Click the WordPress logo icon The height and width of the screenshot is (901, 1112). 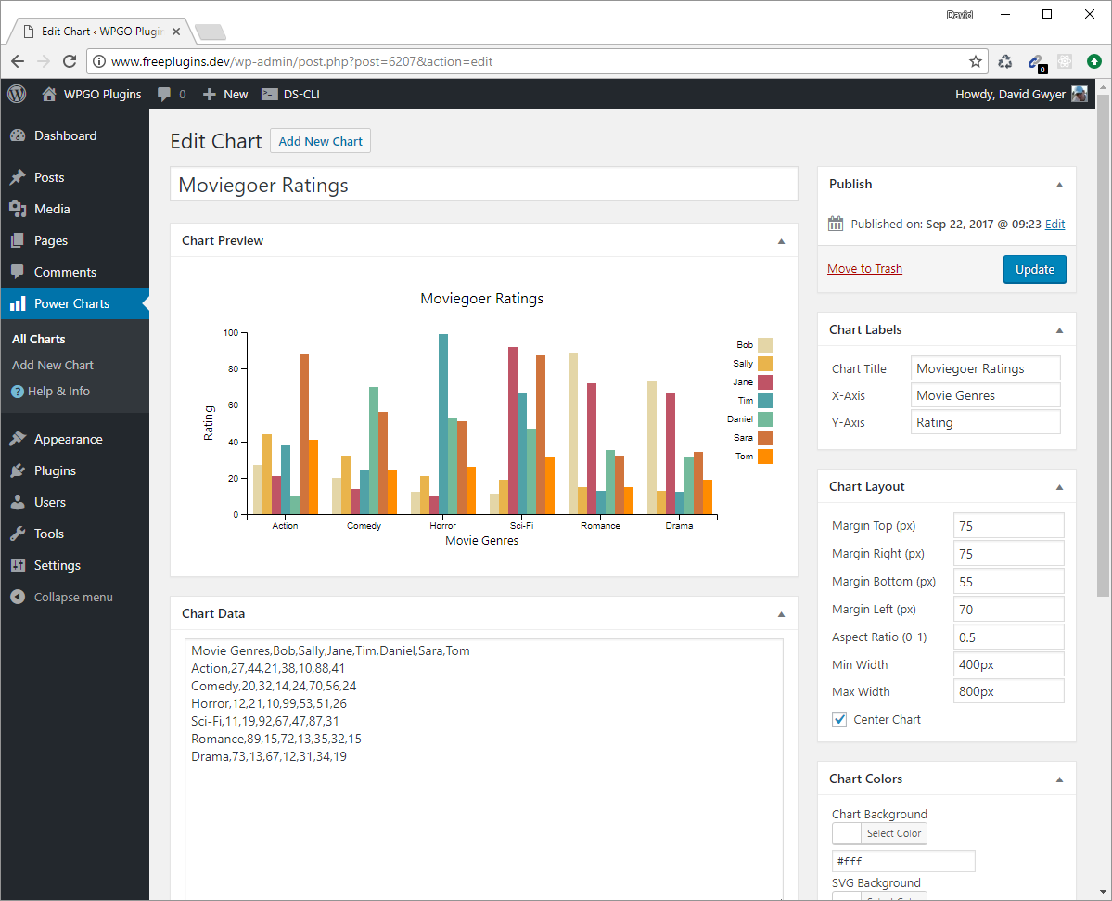point(17,94)
